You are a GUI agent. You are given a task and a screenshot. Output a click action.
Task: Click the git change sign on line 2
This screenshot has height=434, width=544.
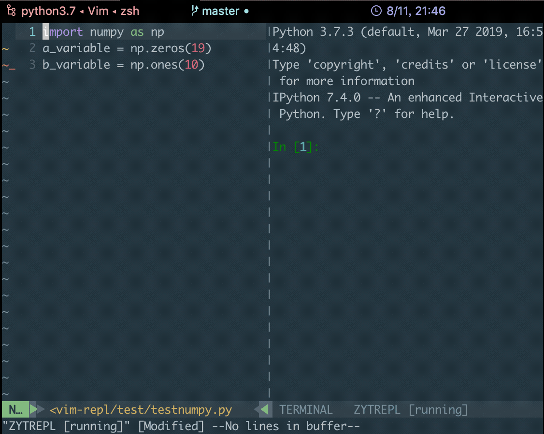[5, 48]
